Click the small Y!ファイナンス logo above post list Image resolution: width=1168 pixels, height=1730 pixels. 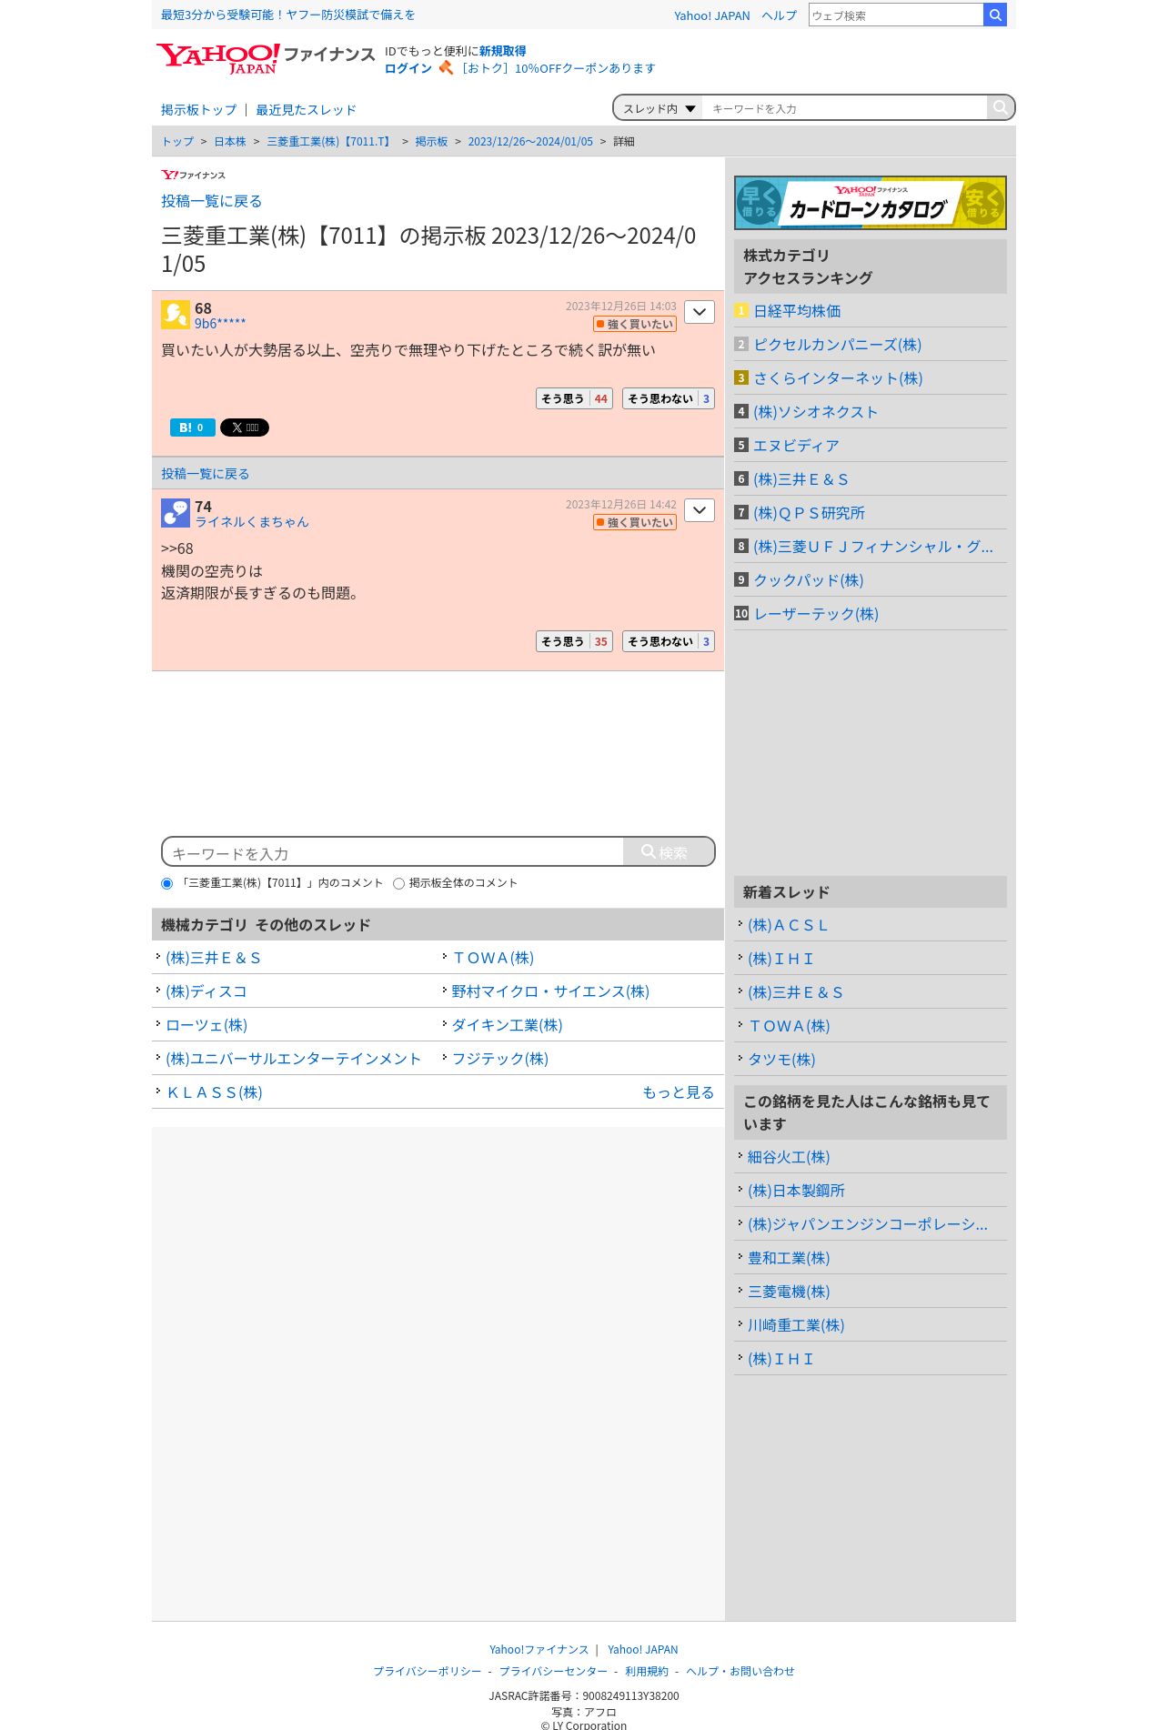coord(193,175)
